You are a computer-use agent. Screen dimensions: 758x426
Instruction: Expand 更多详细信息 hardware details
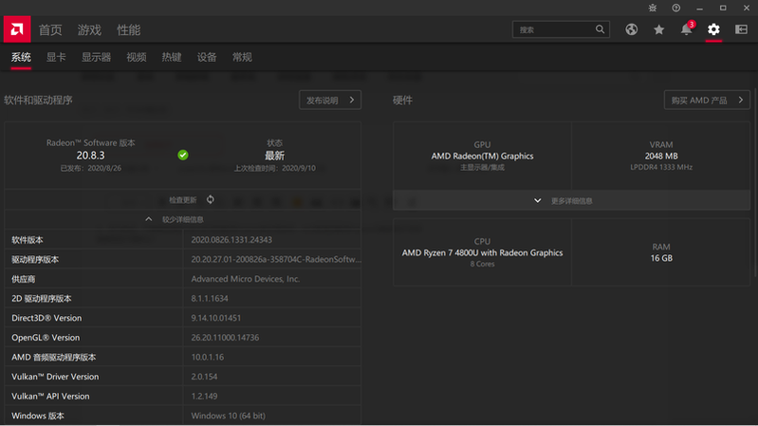[x=571, y=201]
